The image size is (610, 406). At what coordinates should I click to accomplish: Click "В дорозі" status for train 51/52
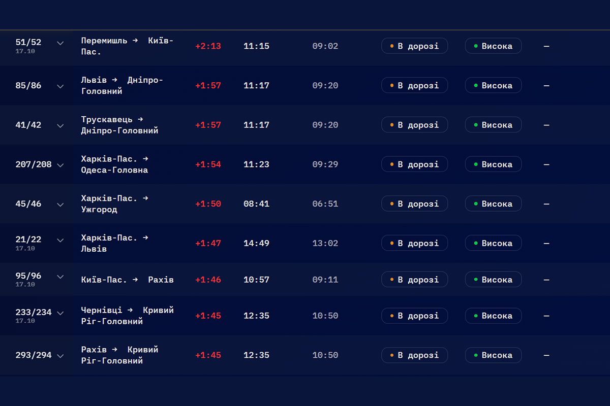coord(414,46)
